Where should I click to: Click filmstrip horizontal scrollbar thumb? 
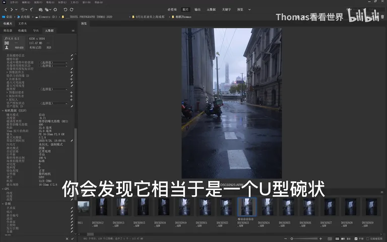coord(90,234)
